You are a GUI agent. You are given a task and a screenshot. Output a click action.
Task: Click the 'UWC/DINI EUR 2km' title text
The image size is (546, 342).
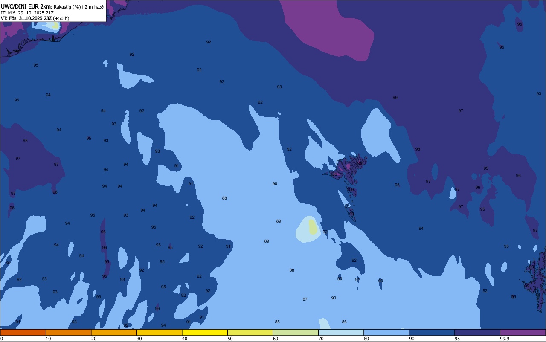(26, 6)
